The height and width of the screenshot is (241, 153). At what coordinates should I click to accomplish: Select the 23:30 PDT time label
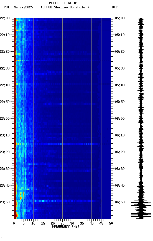coord(5,169)
